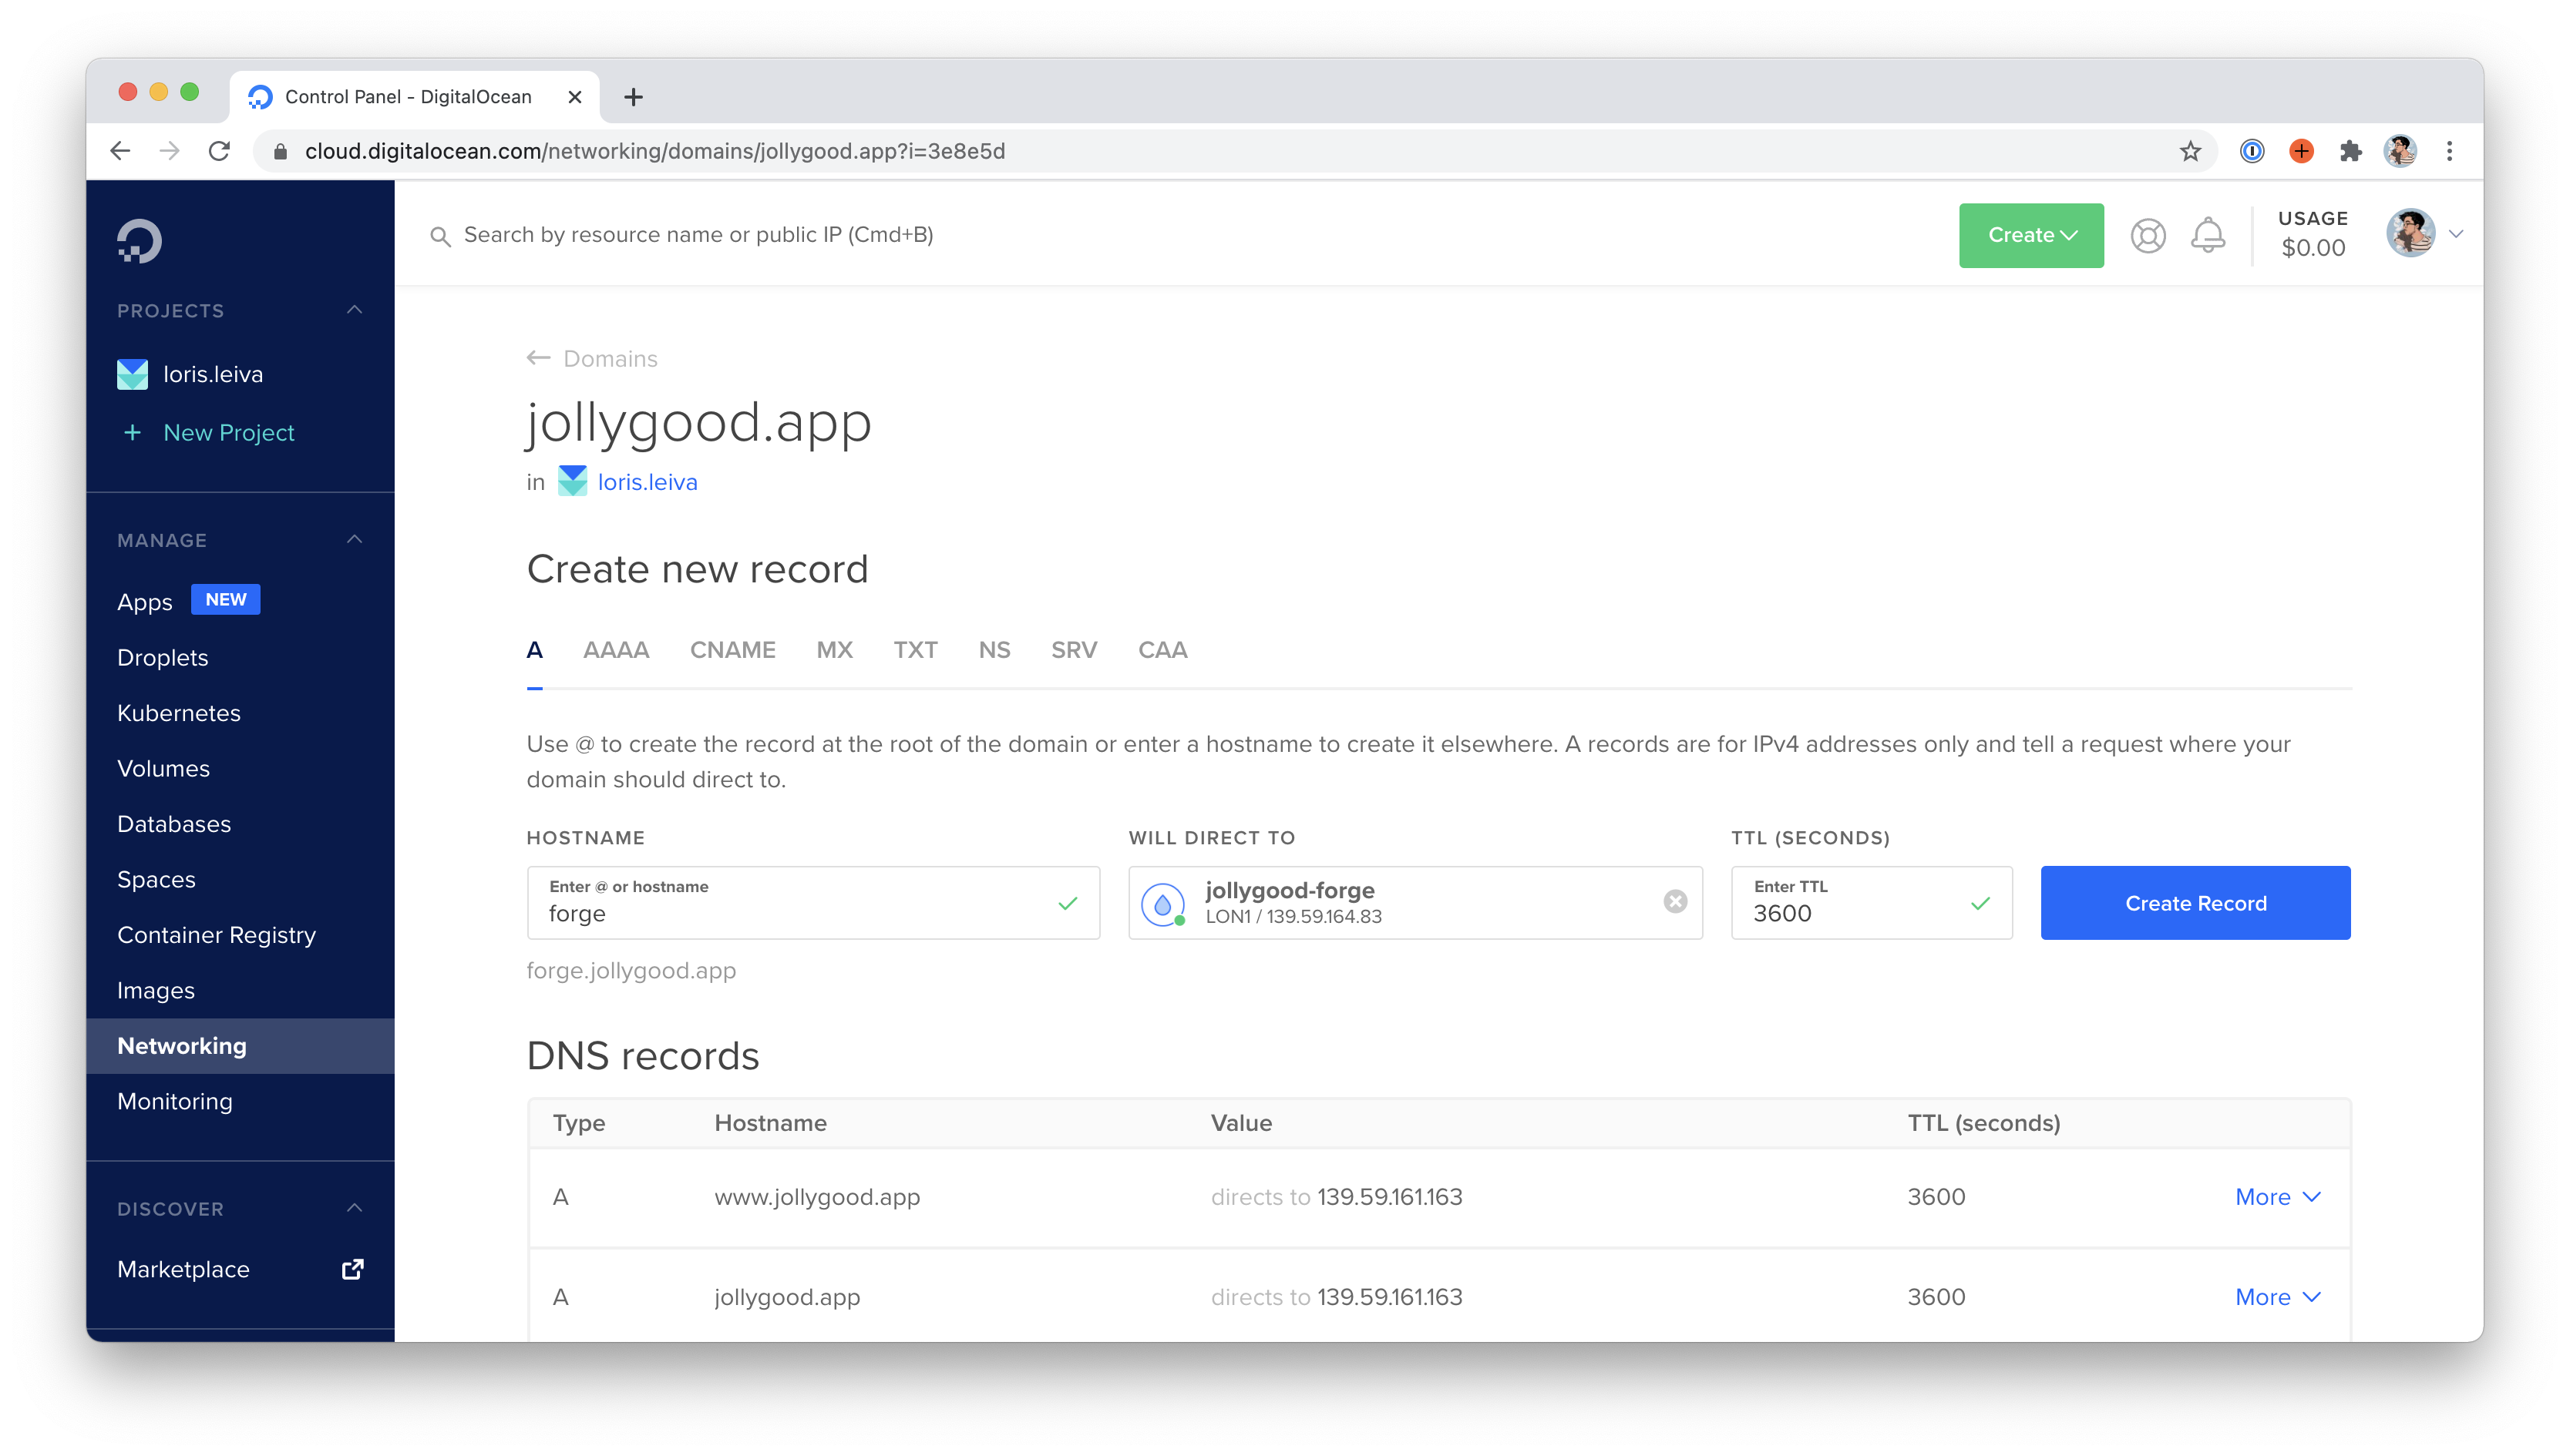Click the DigitalOcean logo in sidebar
Image resolution: width=2570 pixels, height=1456 pixels.
point(139,241)
